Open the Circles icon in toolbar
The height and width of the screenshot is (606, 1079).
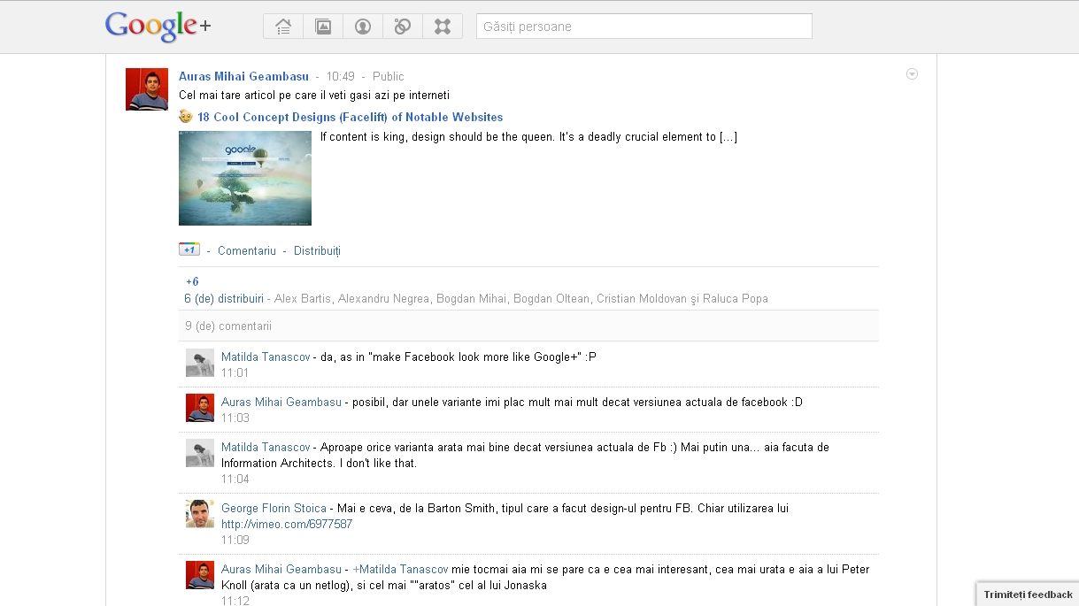pyautogui.click(x=403, y=27)
